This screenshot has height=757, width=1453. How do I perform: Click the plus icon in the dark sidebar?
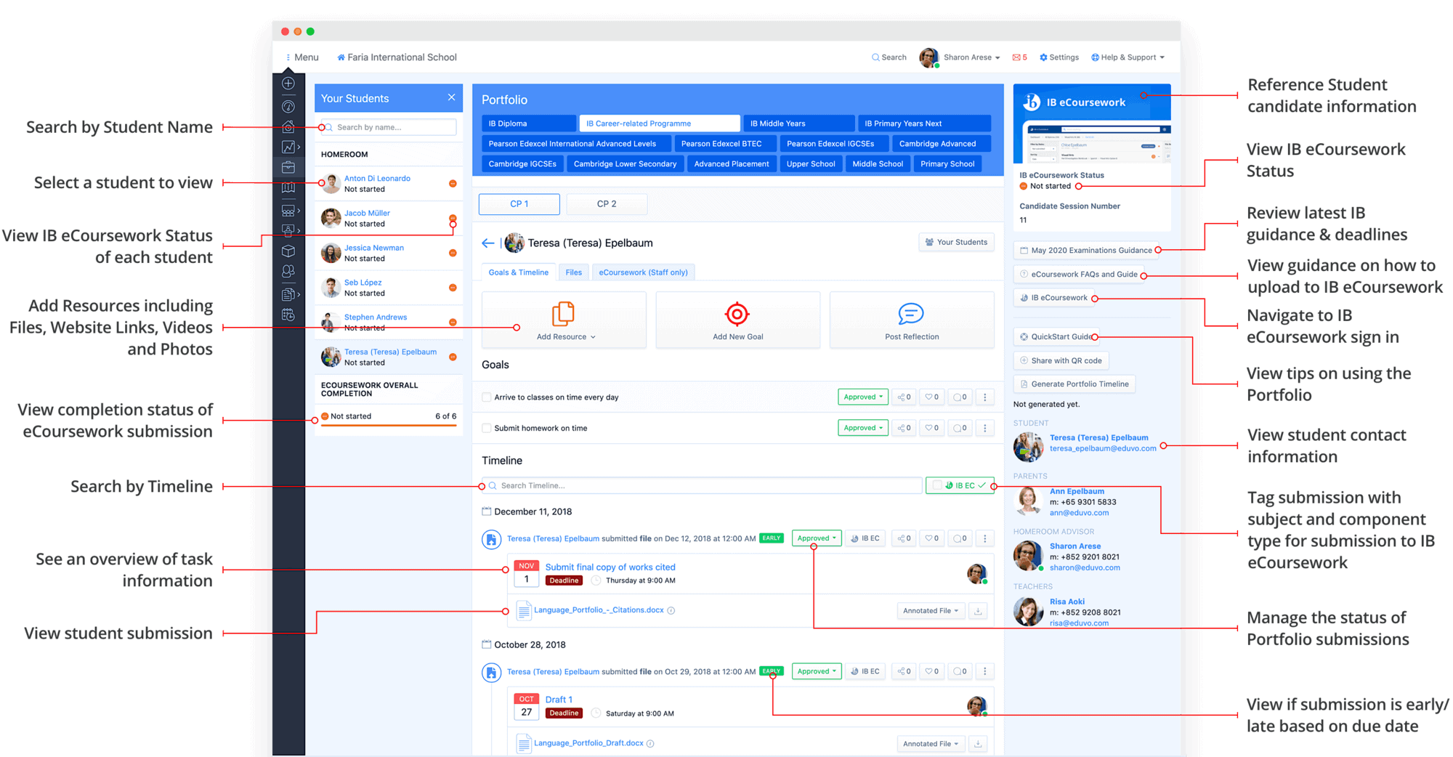(x=288, y=84)
